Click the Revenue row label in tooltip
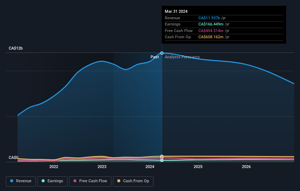This screenshot has height=191, width=300. (172, 18)
